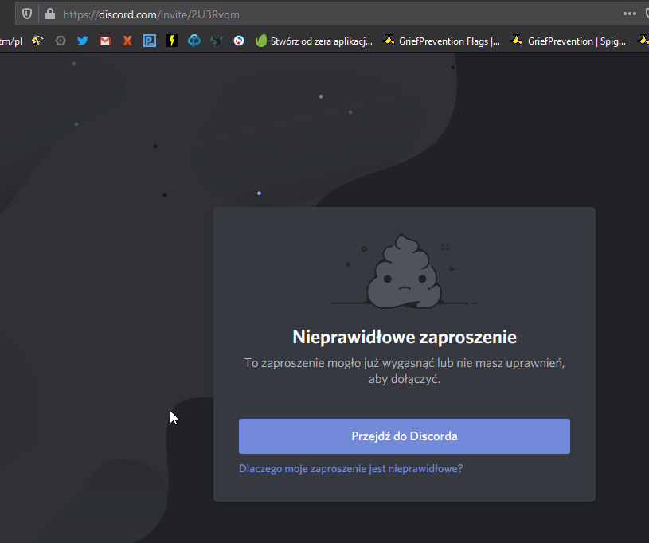This screenshot has height=543, width=649.
Task: Open the yellow bird bookmark icon
Action: pos(37,41)
